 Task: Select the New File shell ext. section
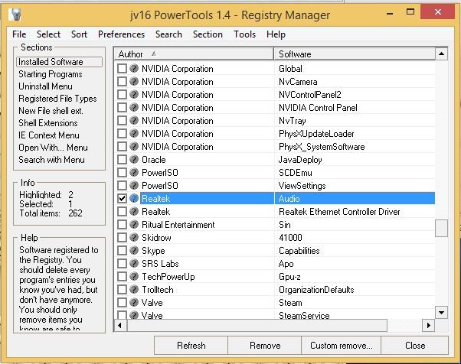click(51, 111)
